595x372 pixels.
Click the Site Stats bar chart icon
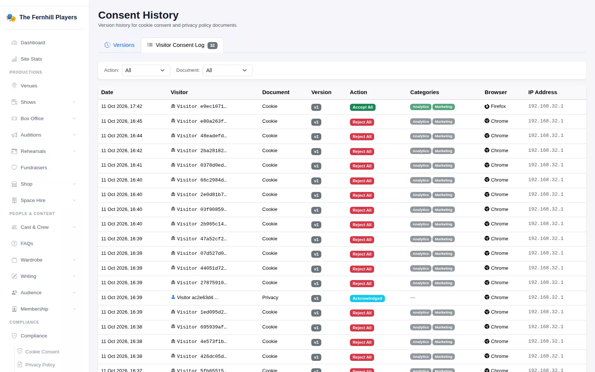[14, 59]
